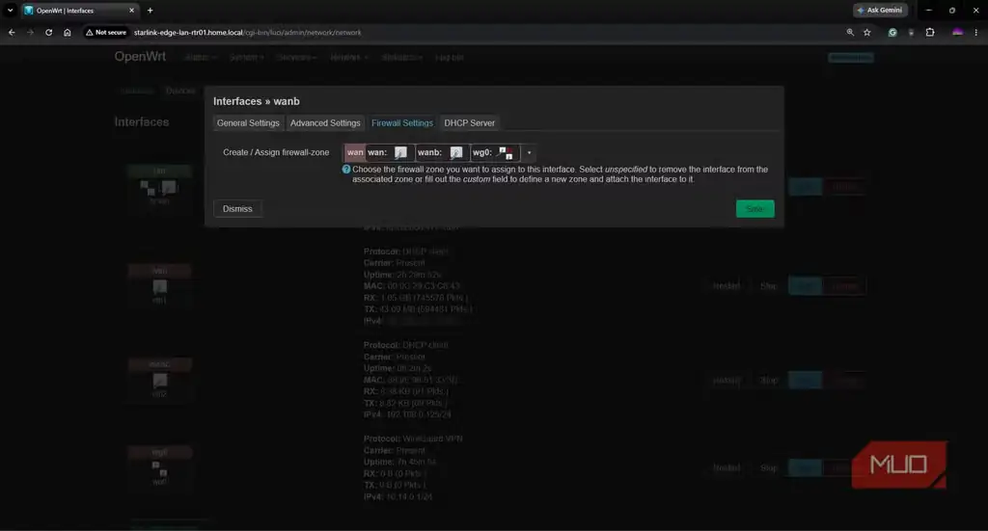This screenshot has height=531, width=988.
Task: Click the Dismiss button
Action: click(237, 209)
